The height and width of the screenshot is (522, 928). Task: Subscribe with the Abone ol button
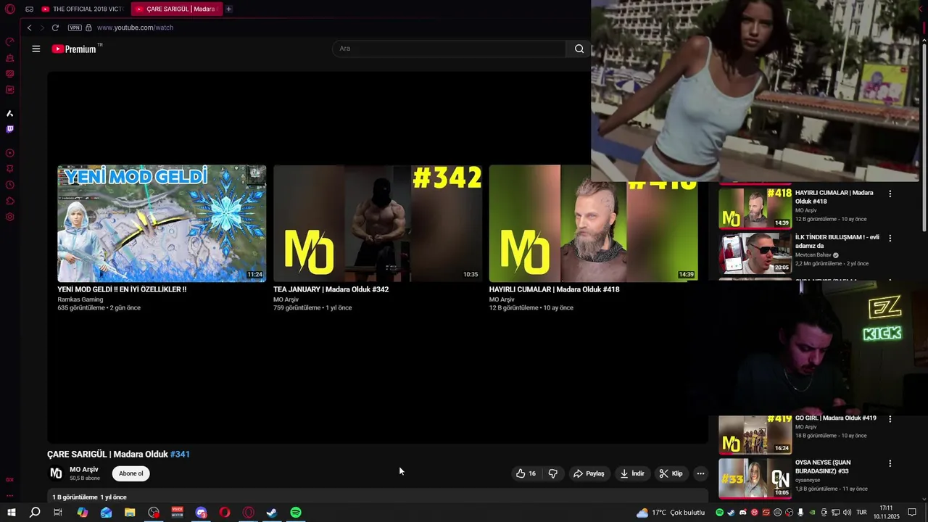pyautogui.click(x=131, y=473)
